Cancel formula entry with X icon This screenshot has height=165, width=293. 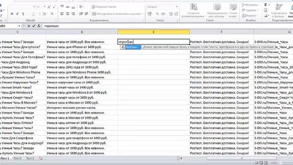29,26
